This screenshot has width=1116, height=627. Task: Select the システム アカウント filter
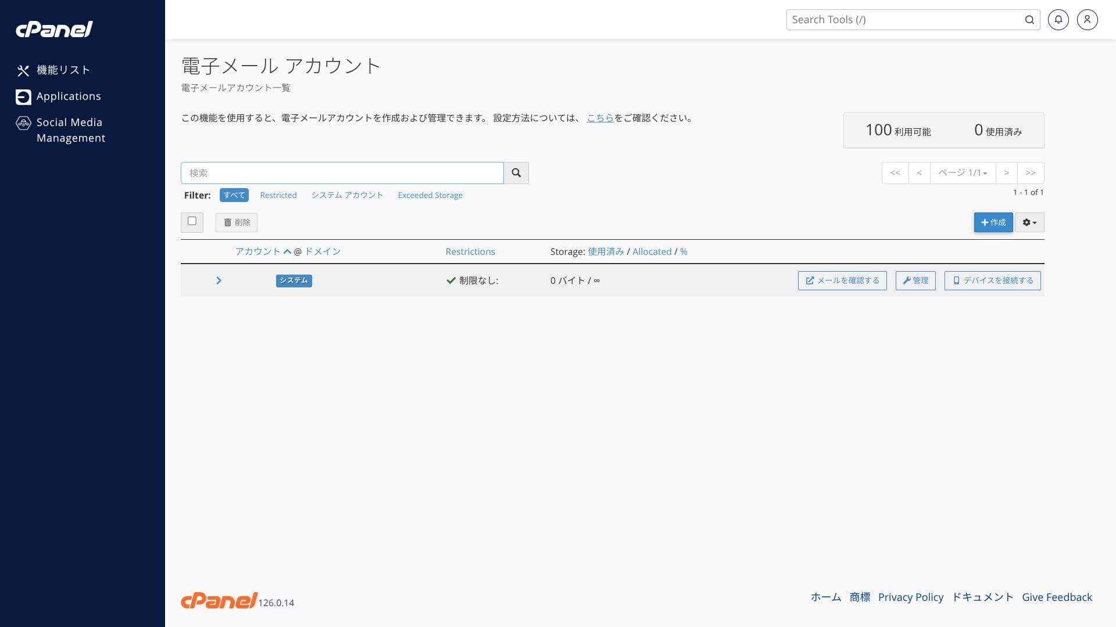click(x=347, y=195)
